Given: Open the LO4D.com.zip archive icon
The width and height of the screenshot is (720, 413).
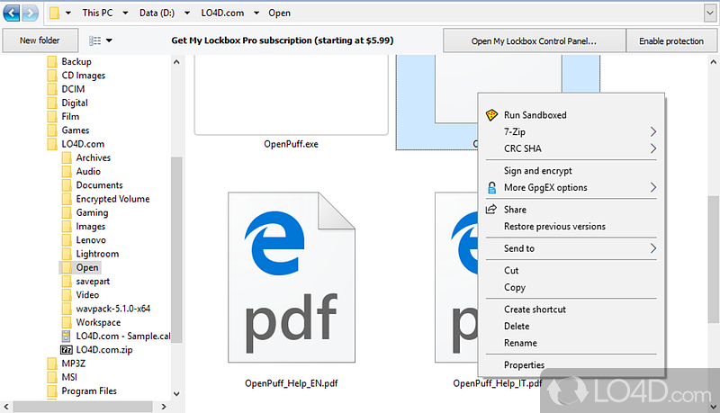Looking at the screenshot, I should click(x=66, y=350).
